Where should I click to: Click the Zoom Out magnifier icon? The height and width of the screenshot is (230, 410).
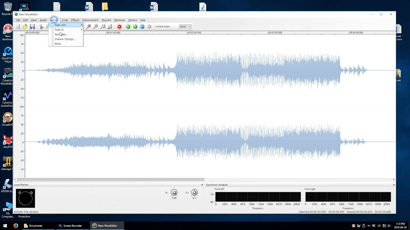pyautogui.click(x=95, y=27)
